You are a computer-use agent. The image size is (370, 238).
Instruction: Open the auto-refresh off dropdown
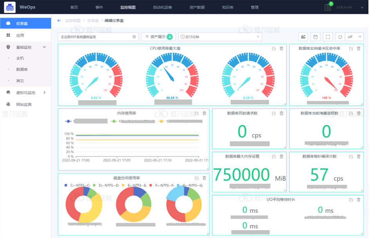coord(354,37)
